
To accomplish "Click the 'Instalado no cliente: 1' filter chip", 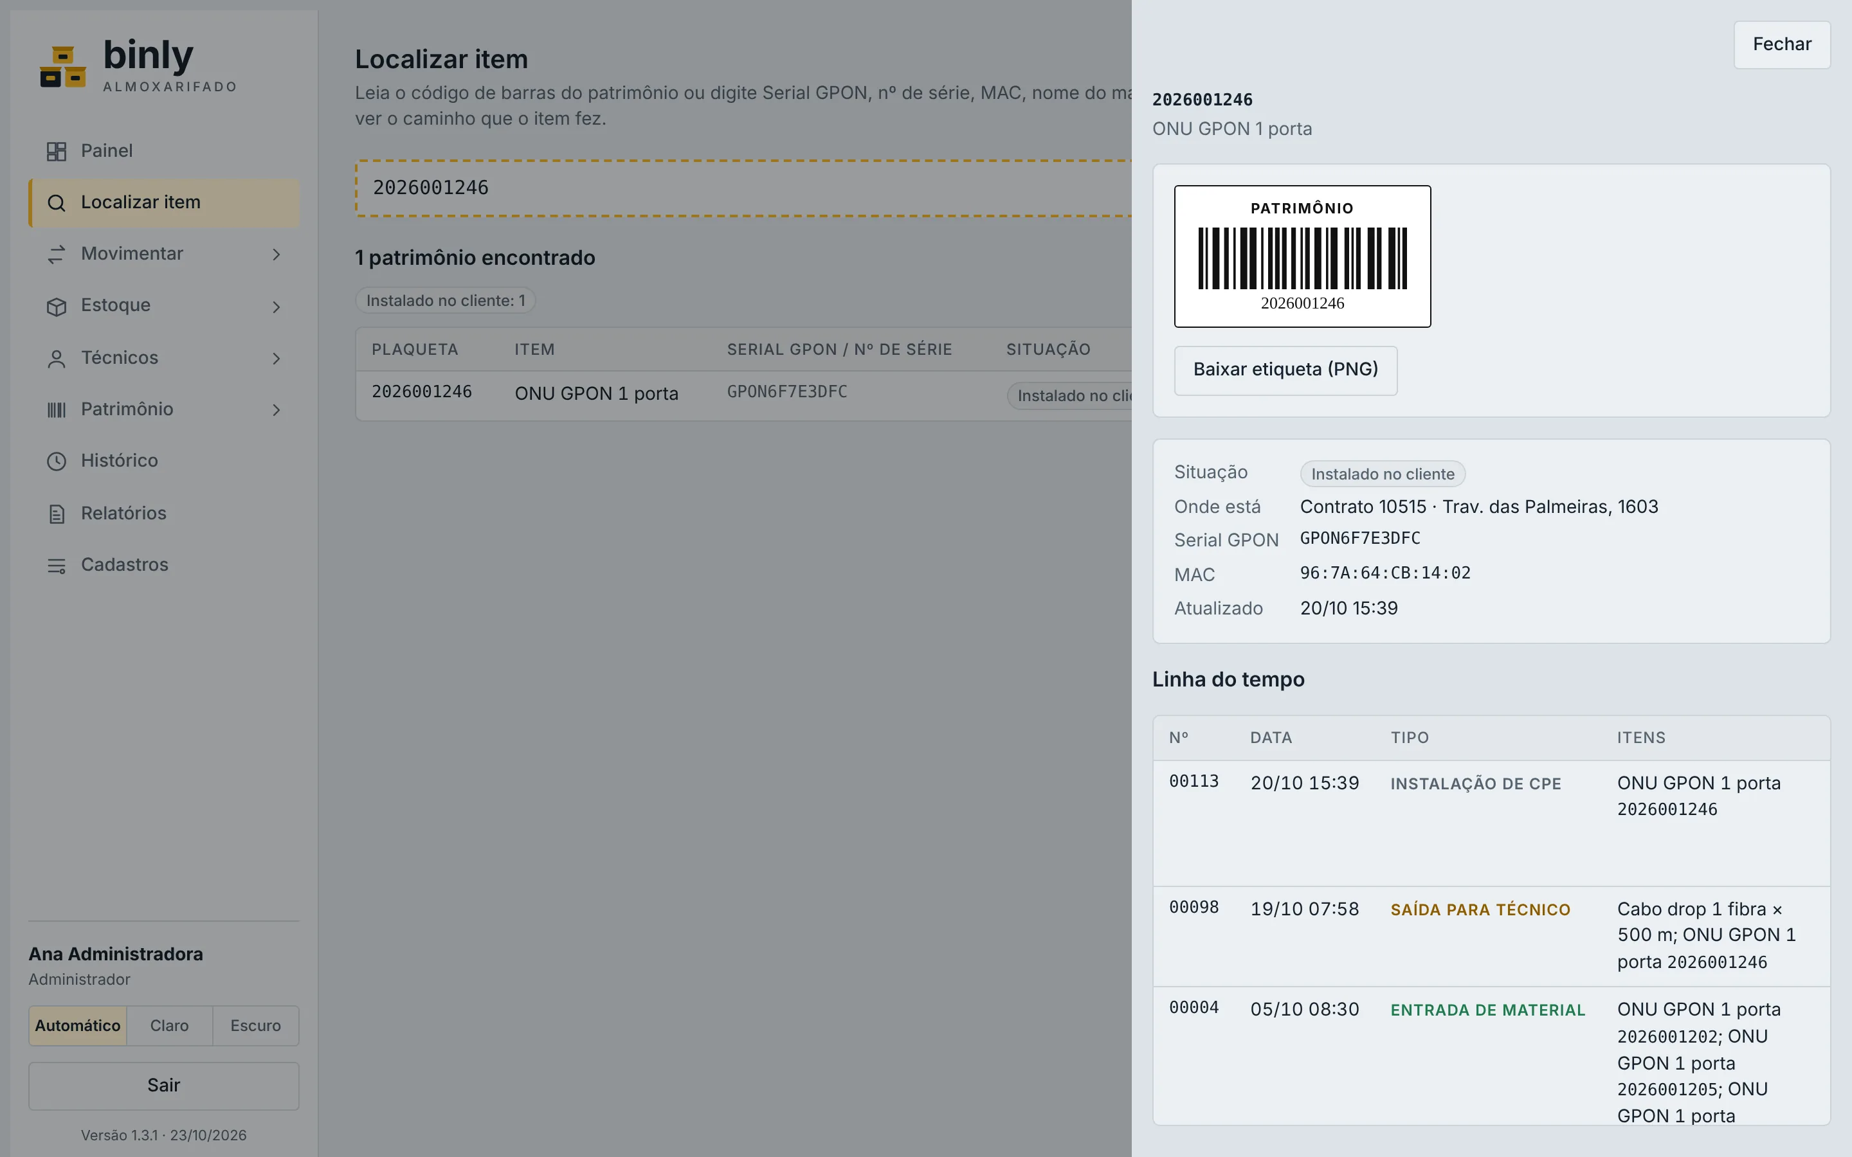I will (446, 301).
